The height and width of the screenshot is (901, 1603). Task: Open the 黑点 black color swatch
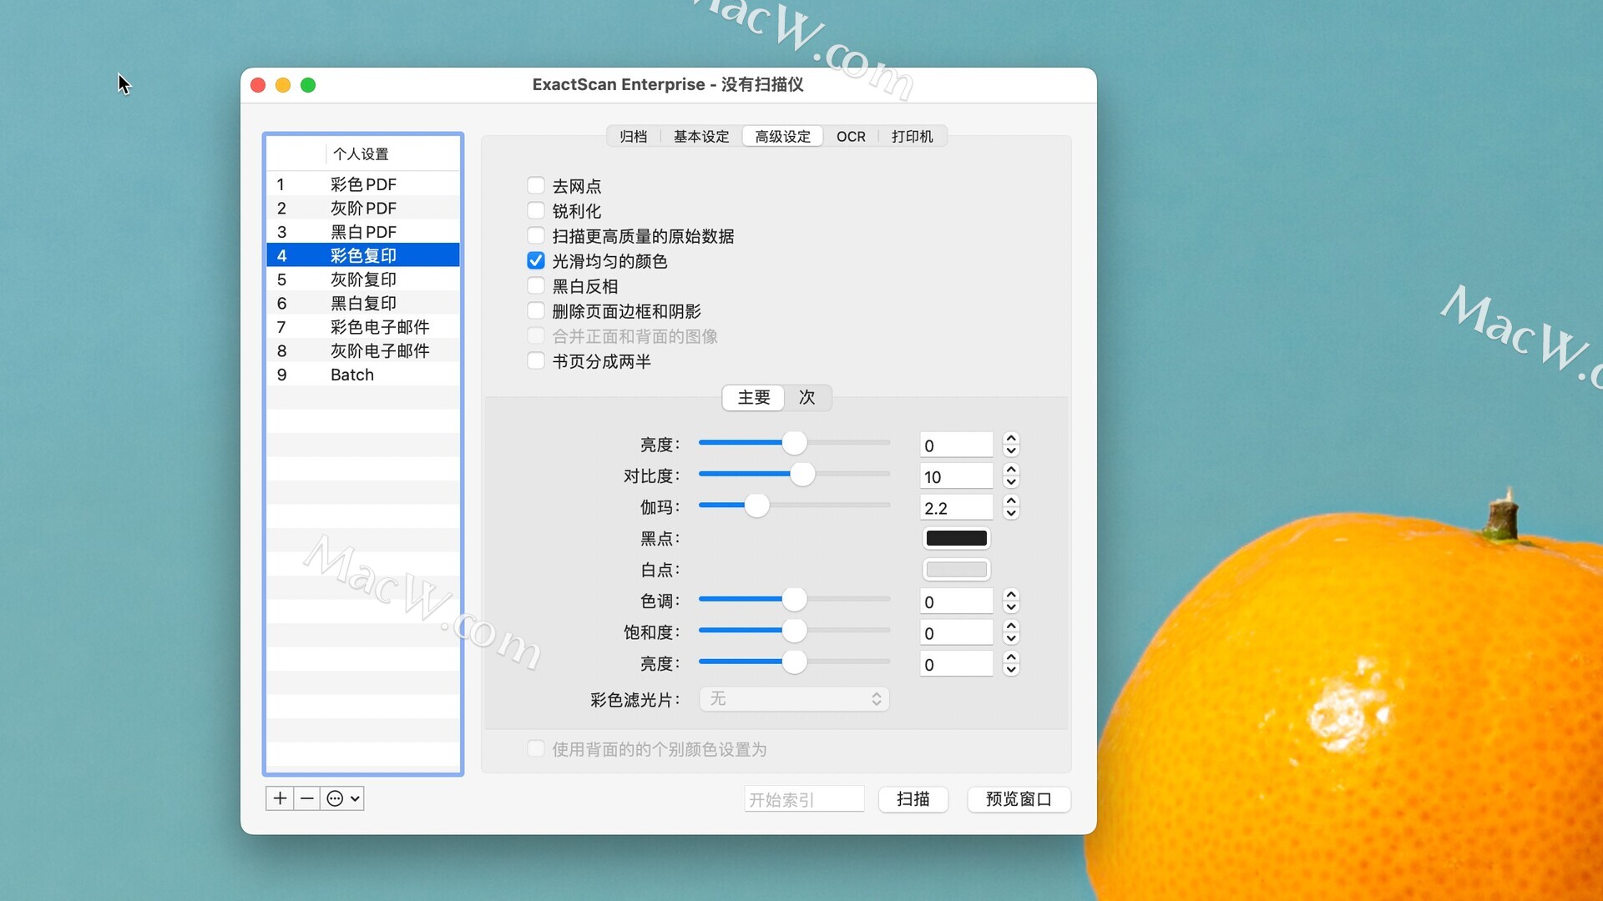[957, 538]
